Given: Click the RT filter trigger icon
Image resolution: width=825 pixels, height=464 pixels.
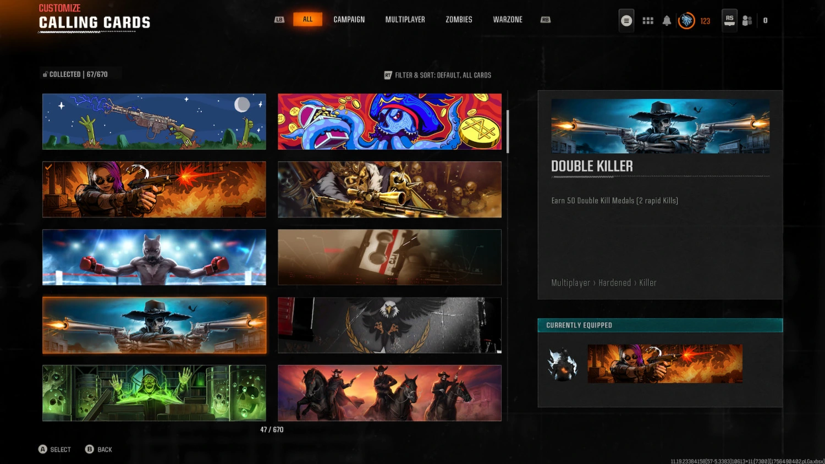Looking at the screenshot, I should coord(388,75).
